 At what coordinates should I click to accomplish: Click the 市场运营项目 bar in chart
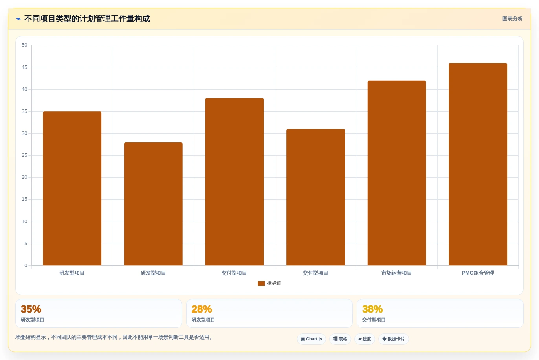click(397, 173)
